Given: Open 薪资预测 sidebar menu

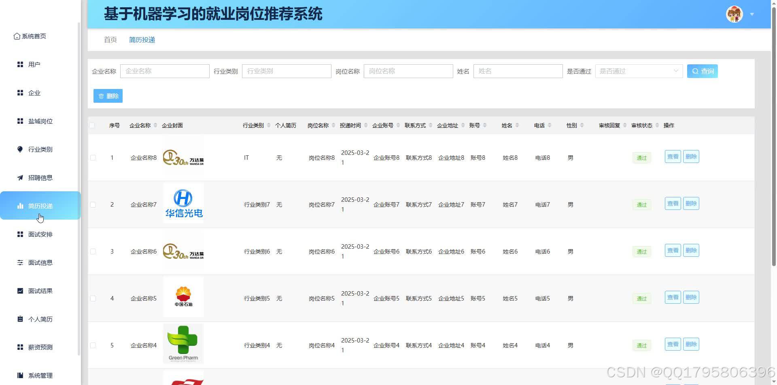Looking at the screenshot, I should (x=40, y=347).
